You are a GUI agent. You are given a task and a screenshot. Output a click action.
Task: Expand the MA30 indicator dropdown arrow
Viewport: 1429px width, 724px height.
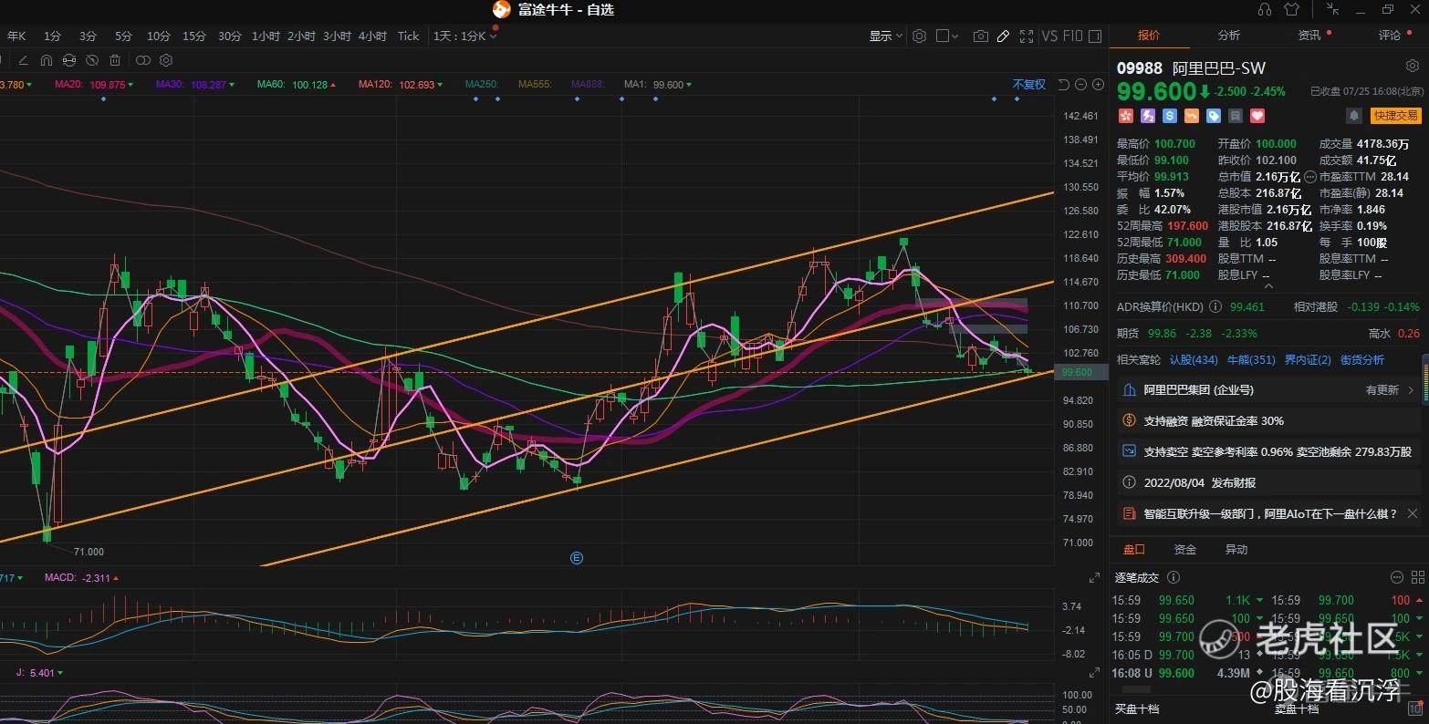232,85
